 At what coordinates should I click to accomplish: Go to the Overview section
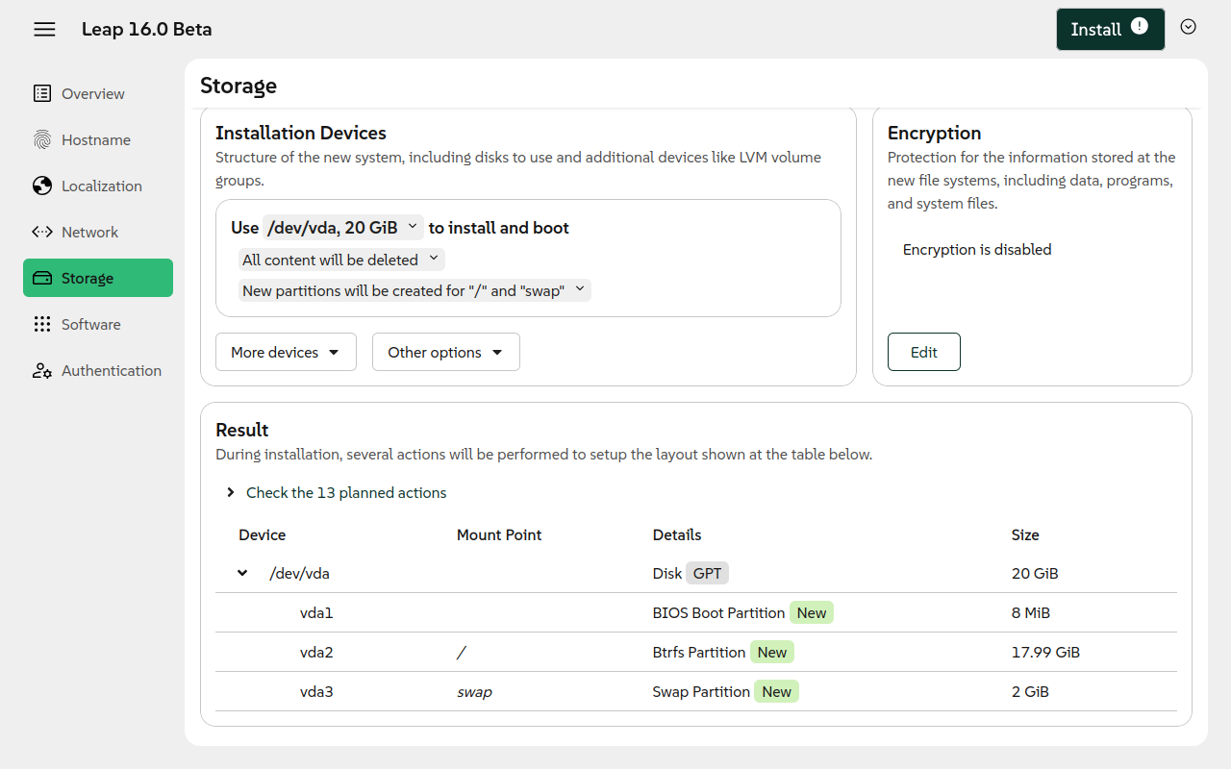pyautogui.click(x=98, y=93)
